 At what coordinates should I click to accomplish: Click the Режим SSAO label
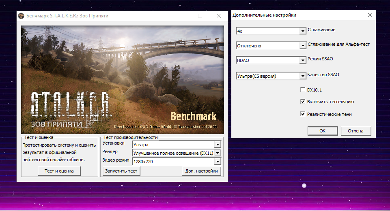point(320,59)
